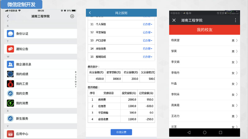Go back from the 网上报到 page
Image resolution: width=248 pixels, height=139 pixels.
(90, 13)
